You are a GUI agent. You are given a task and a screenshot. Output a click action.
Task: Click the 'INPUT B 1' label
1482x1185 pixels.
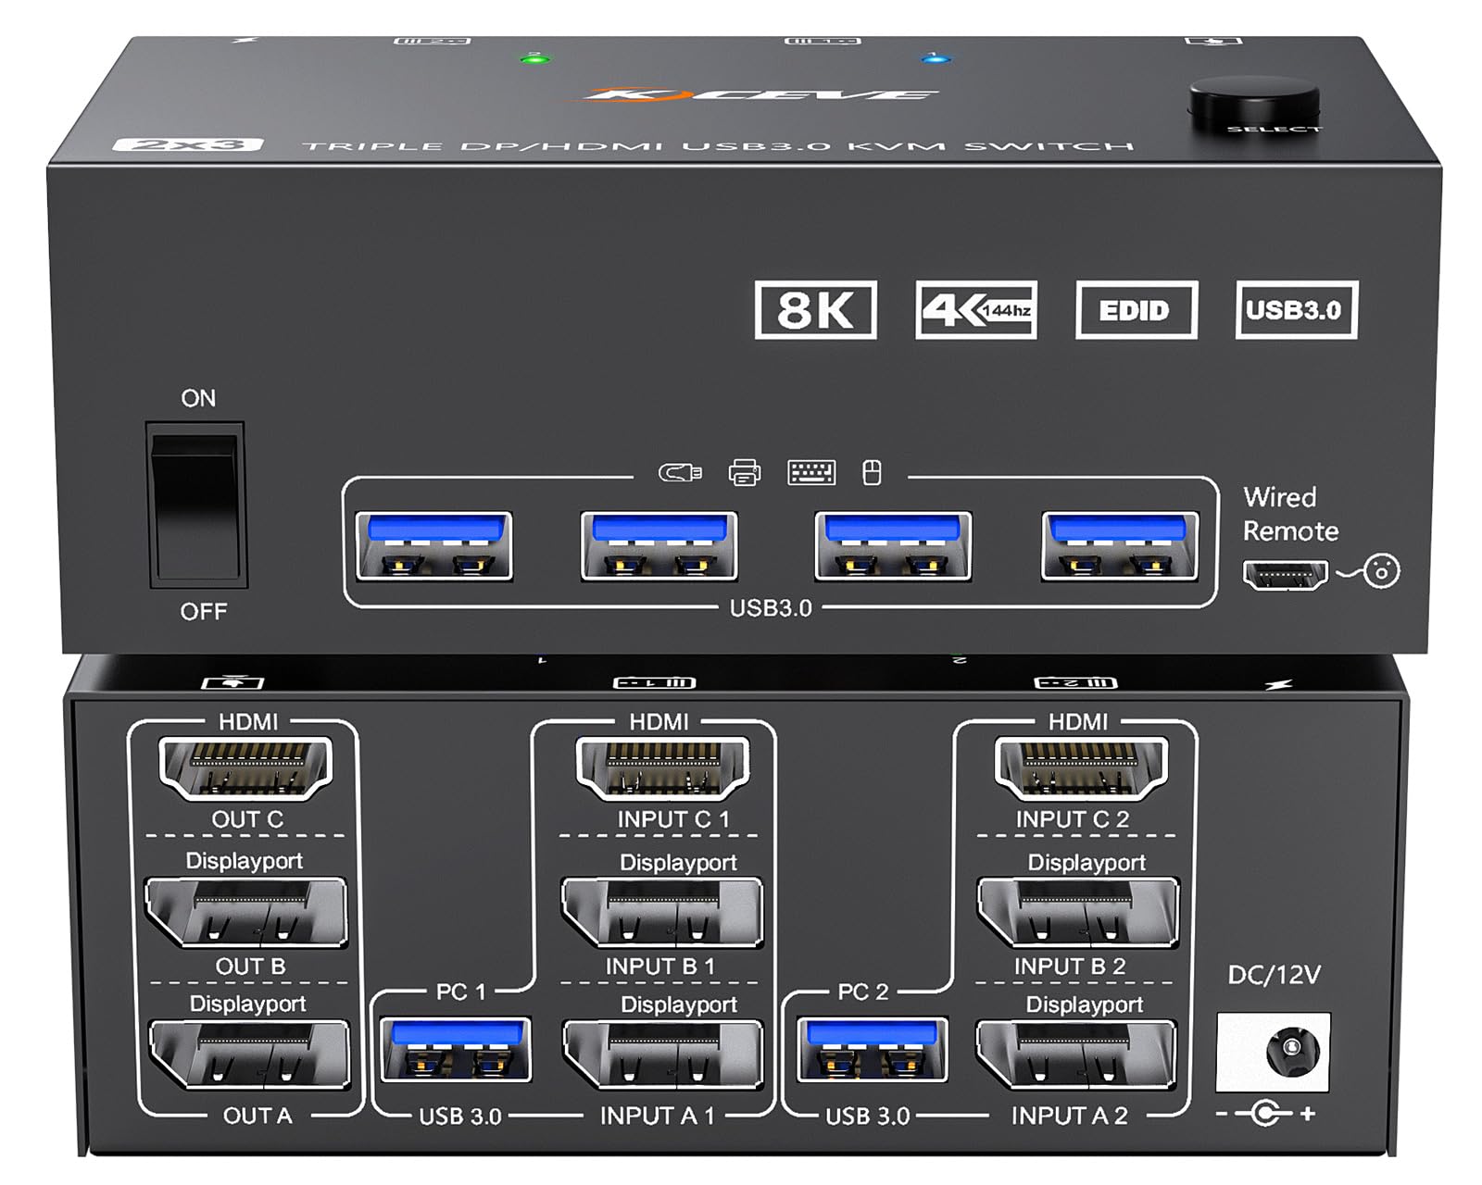[660, 967]
